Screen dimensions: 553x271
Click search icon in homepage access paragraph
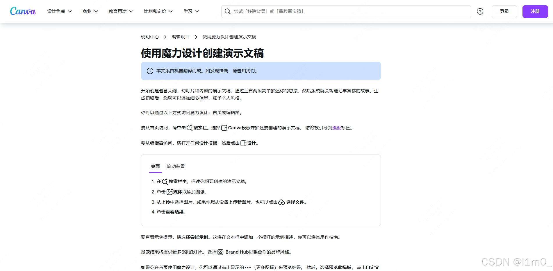tap(190, 128)
